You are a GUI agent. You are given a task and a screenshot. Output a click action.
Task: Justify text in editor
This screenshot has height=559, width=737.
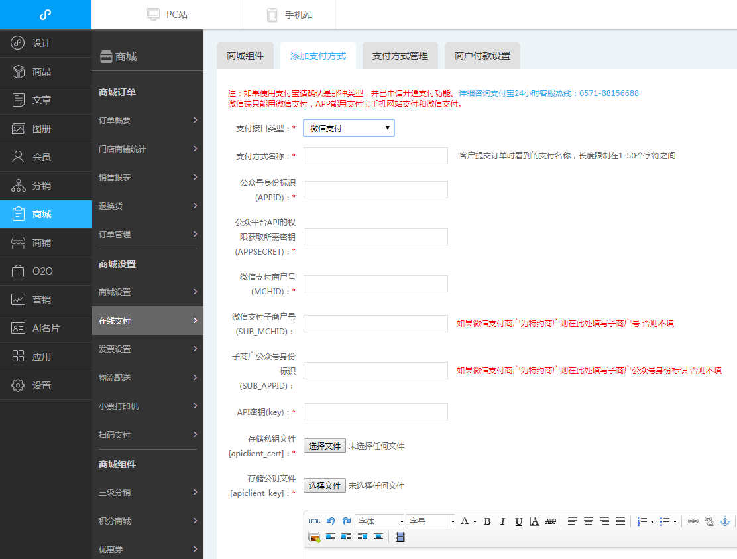pyautogui.click(x=620, y=521)
